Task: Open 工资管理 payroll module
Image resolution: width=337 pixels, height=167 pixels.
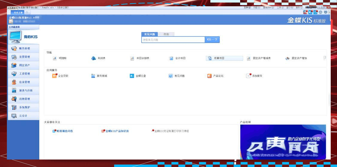Action: [24, 74]
